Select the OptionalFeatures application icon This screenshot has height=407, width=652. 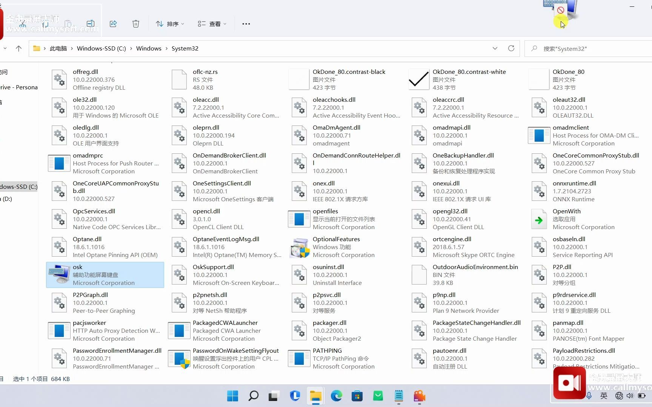(300, 247)
